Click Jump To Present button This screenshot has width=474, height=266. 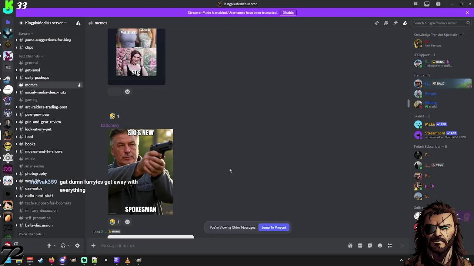[x=274, y=228]
